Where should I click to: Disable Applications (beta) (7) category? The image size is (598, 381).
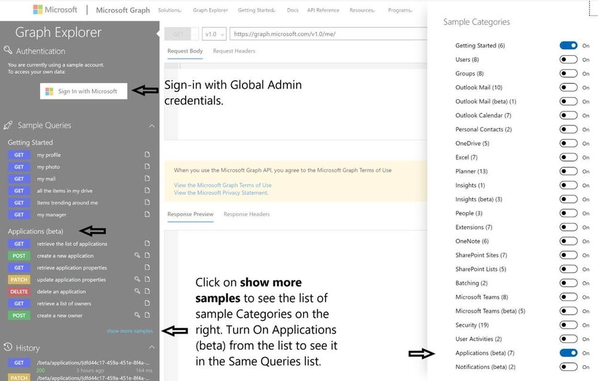point(568,353)
